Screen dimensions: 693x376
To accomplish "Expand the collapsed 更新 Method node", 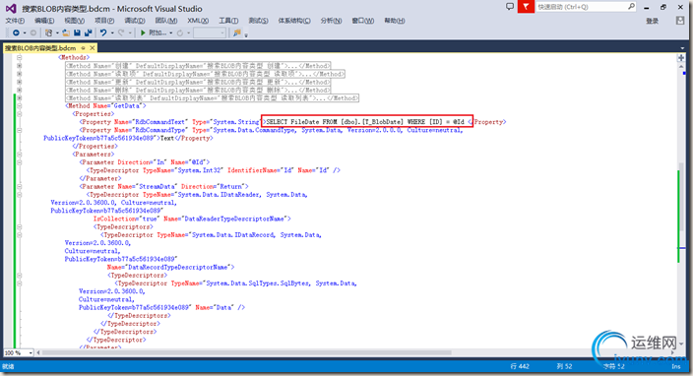I will [19, 82].
